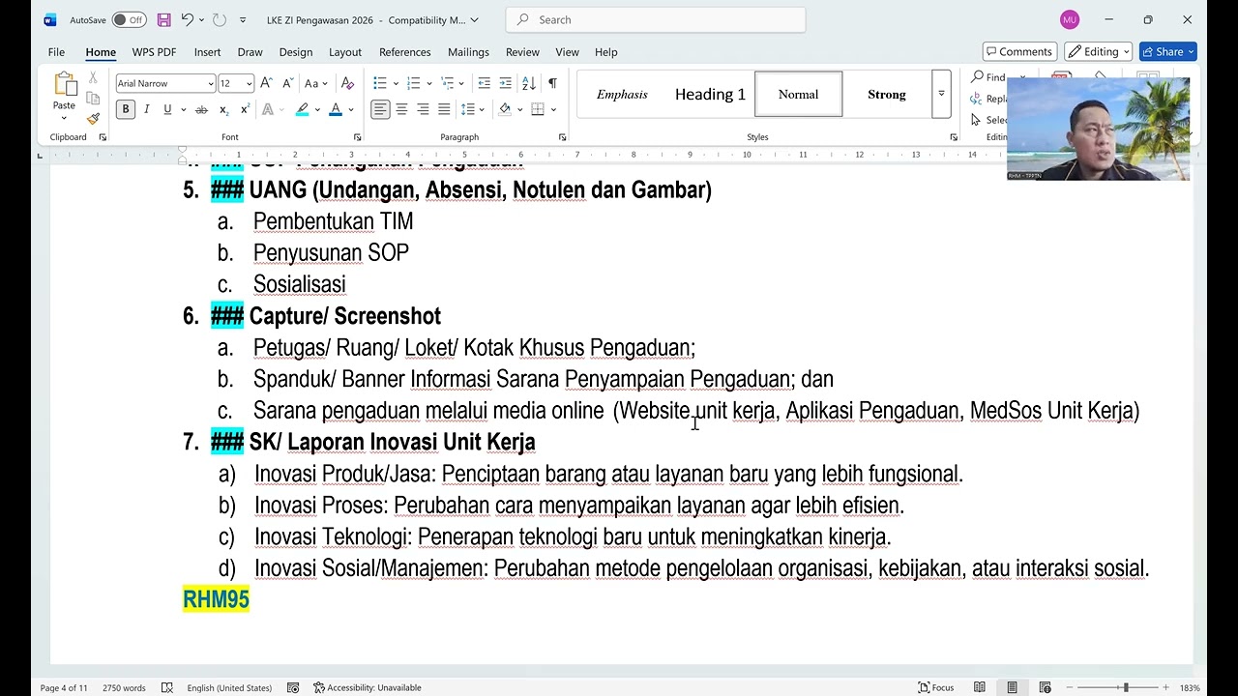Select the Format Painter brush

pyautogui.click(x=93, y=119)
